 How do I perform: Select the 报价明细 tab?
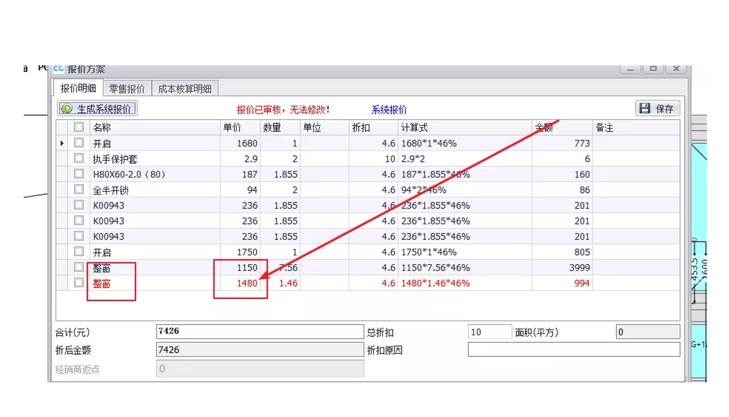78,88
